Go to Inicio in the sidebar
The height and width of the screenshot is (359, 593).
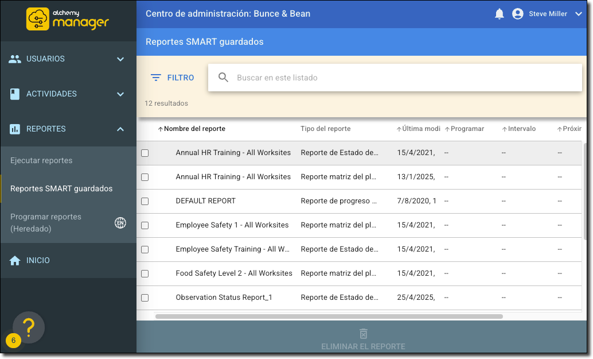pos(38,260)
